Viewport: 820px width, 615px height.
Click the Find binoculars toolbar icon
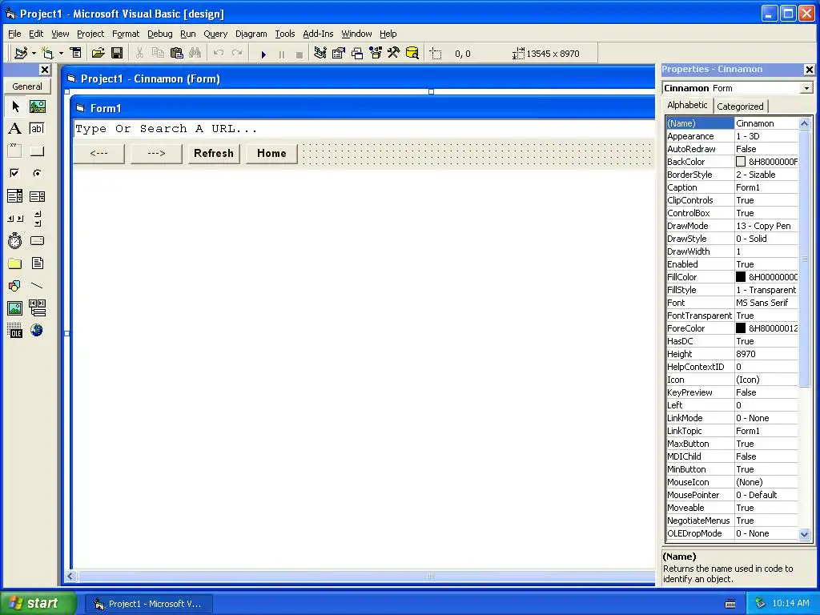point(195,54)
